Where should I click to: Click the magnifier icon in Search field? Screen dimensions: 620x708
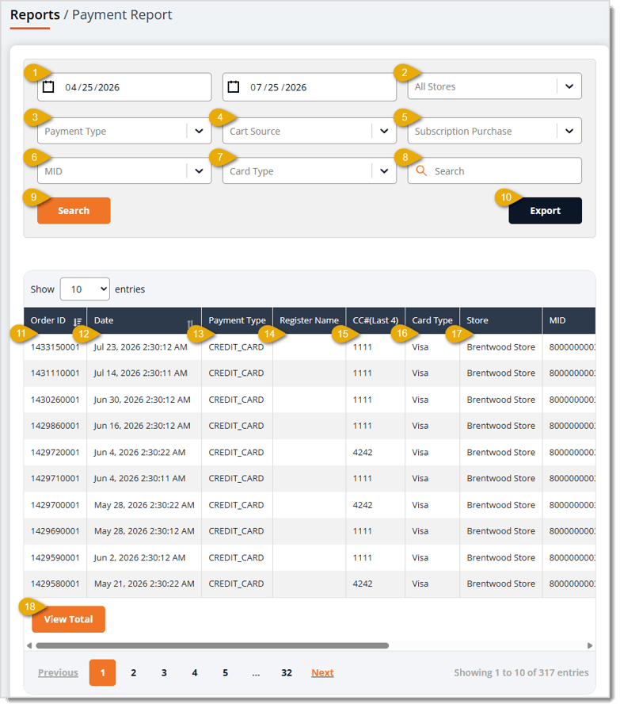click(421, 170)
